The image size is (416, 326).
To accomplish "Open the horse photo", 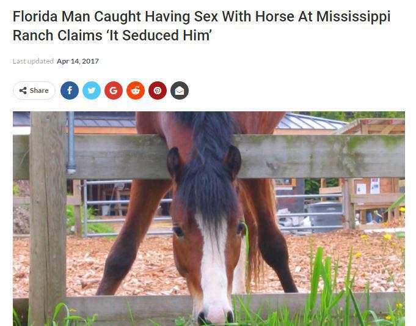I will click(x=209, y=219).
